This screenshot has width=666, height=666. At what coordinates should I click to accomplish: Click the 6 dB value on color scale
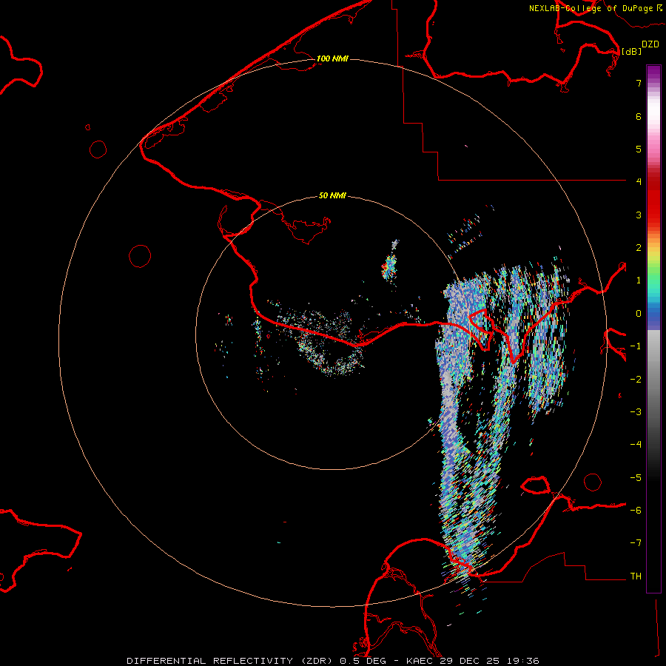[x=639, y=116]
